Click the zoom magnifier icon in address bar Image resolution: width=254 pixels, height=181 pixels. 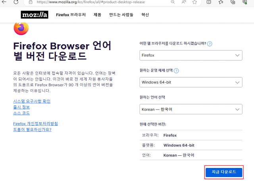tap(173, 2)
